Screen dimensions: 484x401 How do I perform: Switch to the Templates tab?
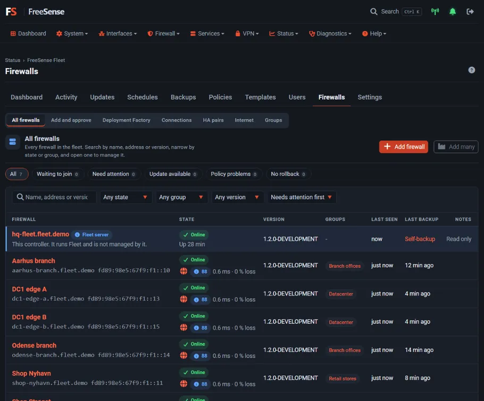(260, 97)
